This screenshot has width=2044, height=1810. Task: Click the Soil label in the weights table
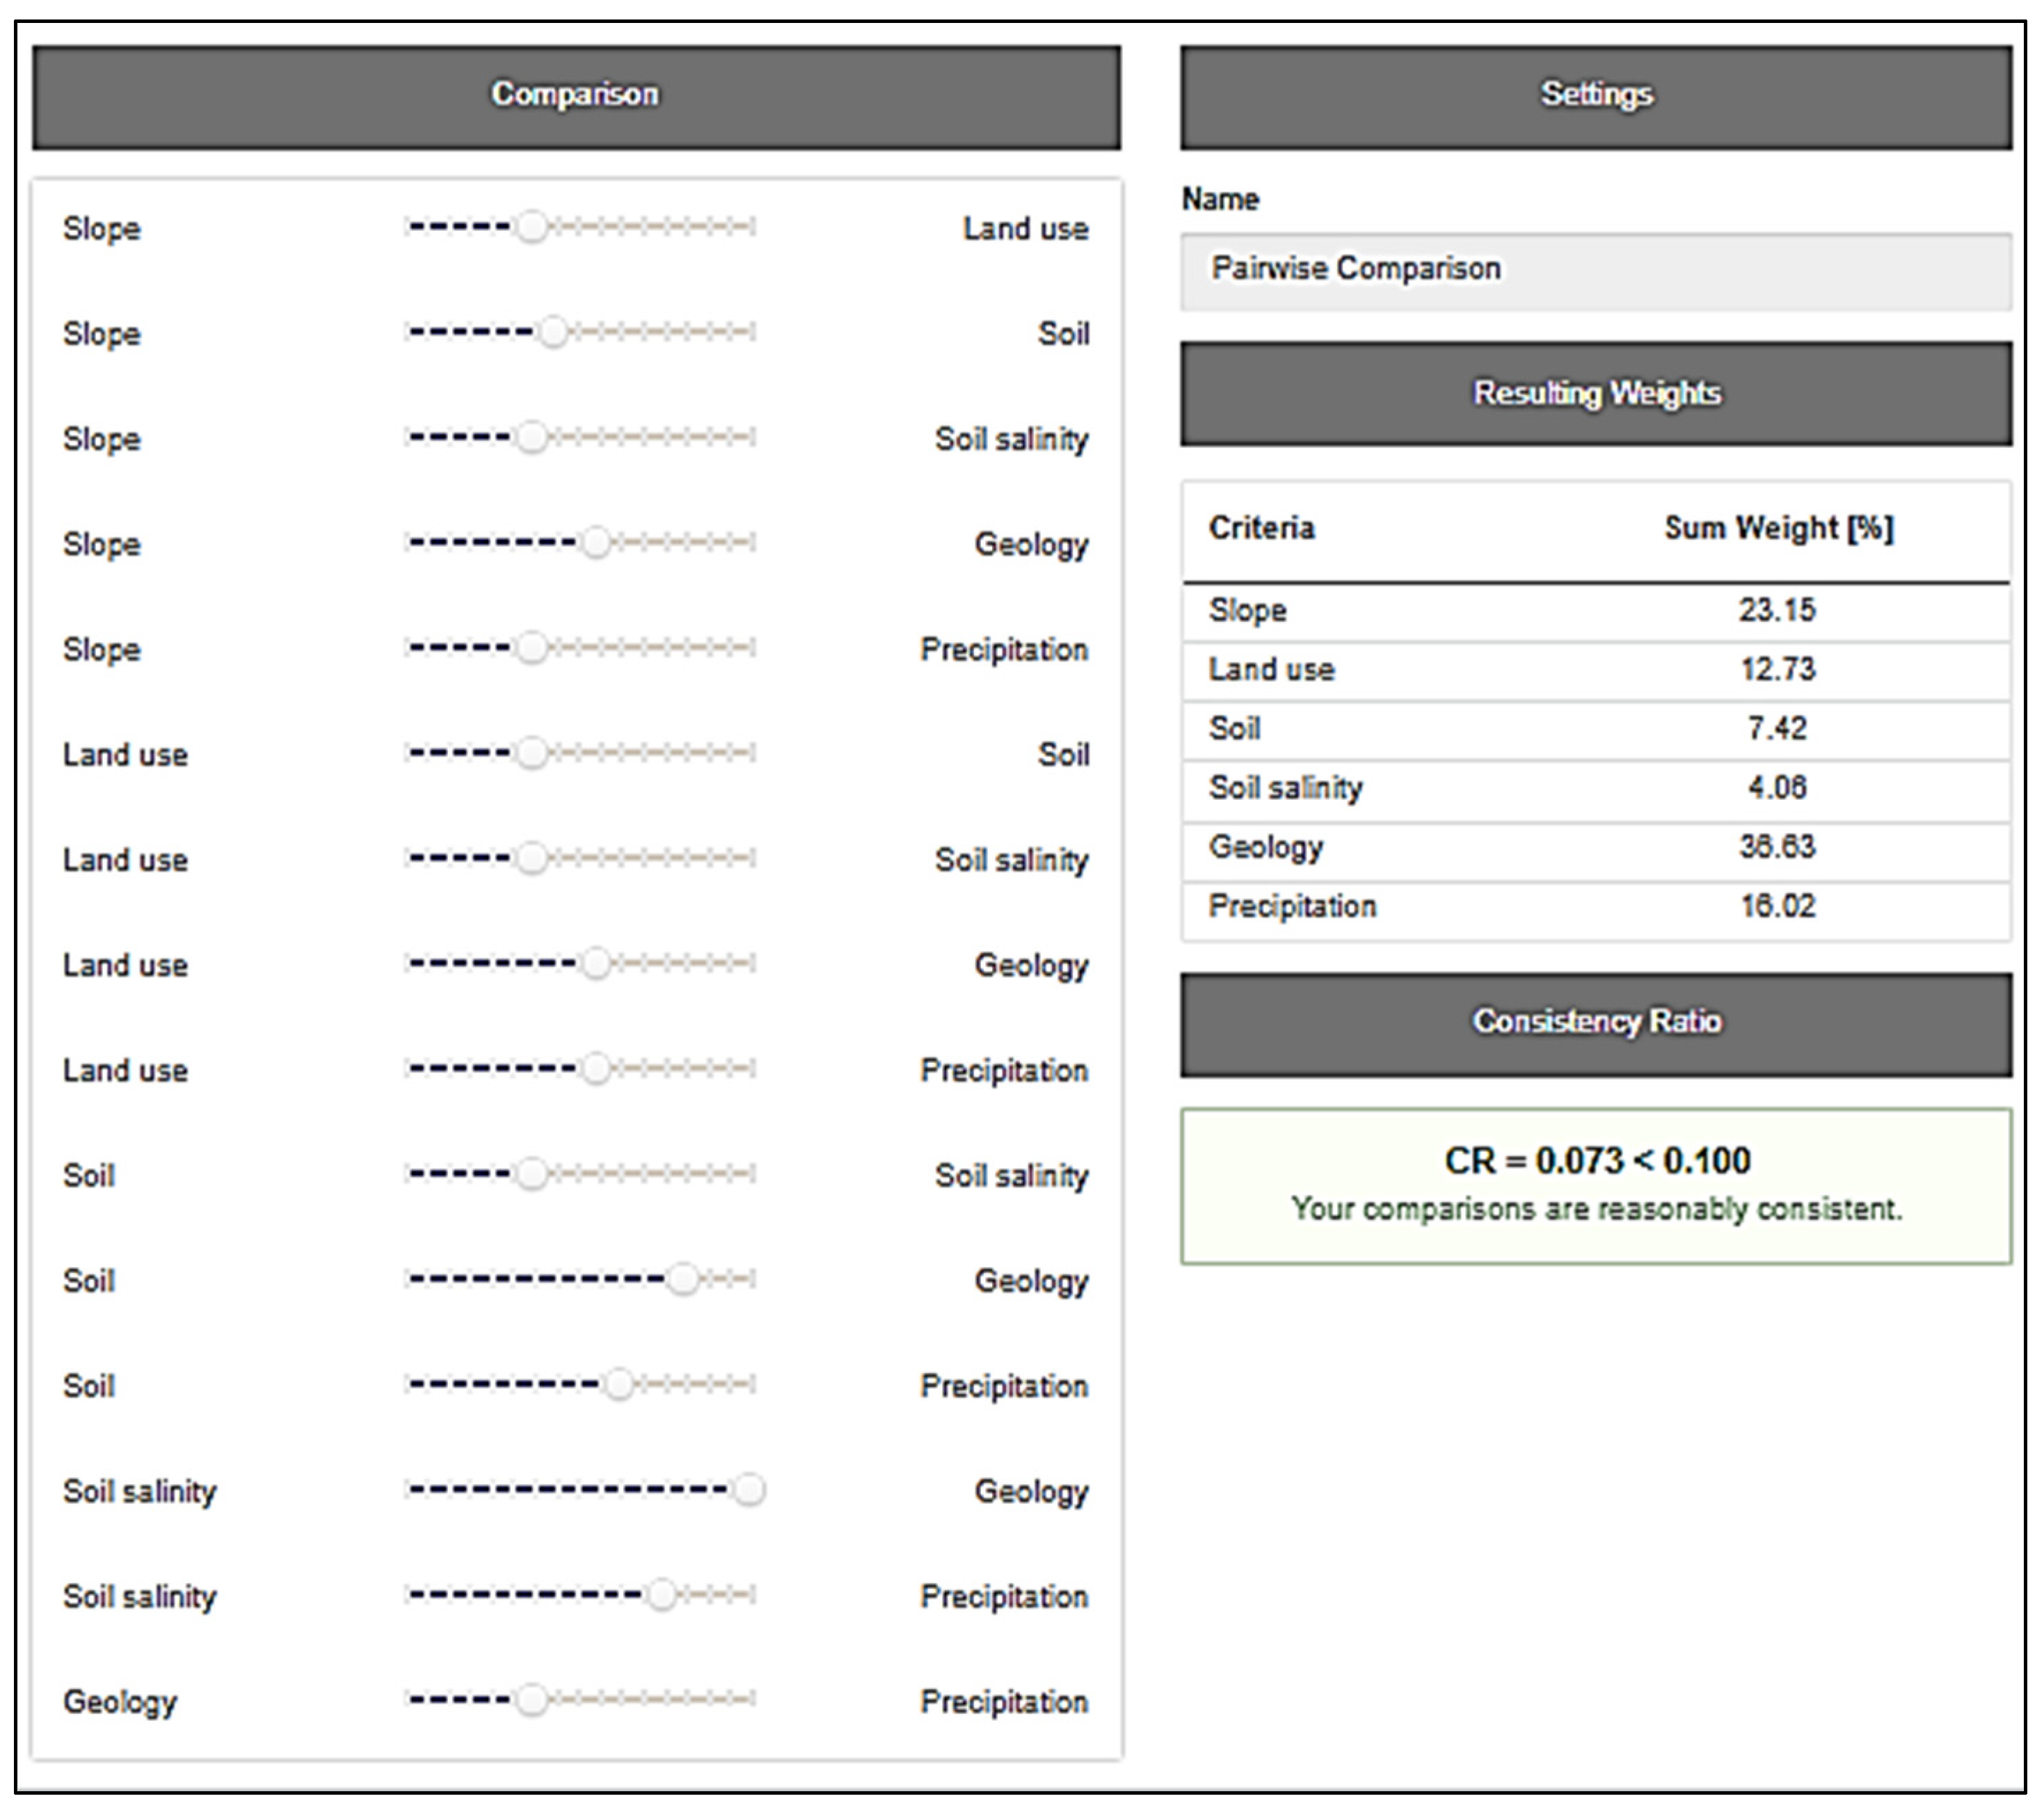(x=1234, y=728)
